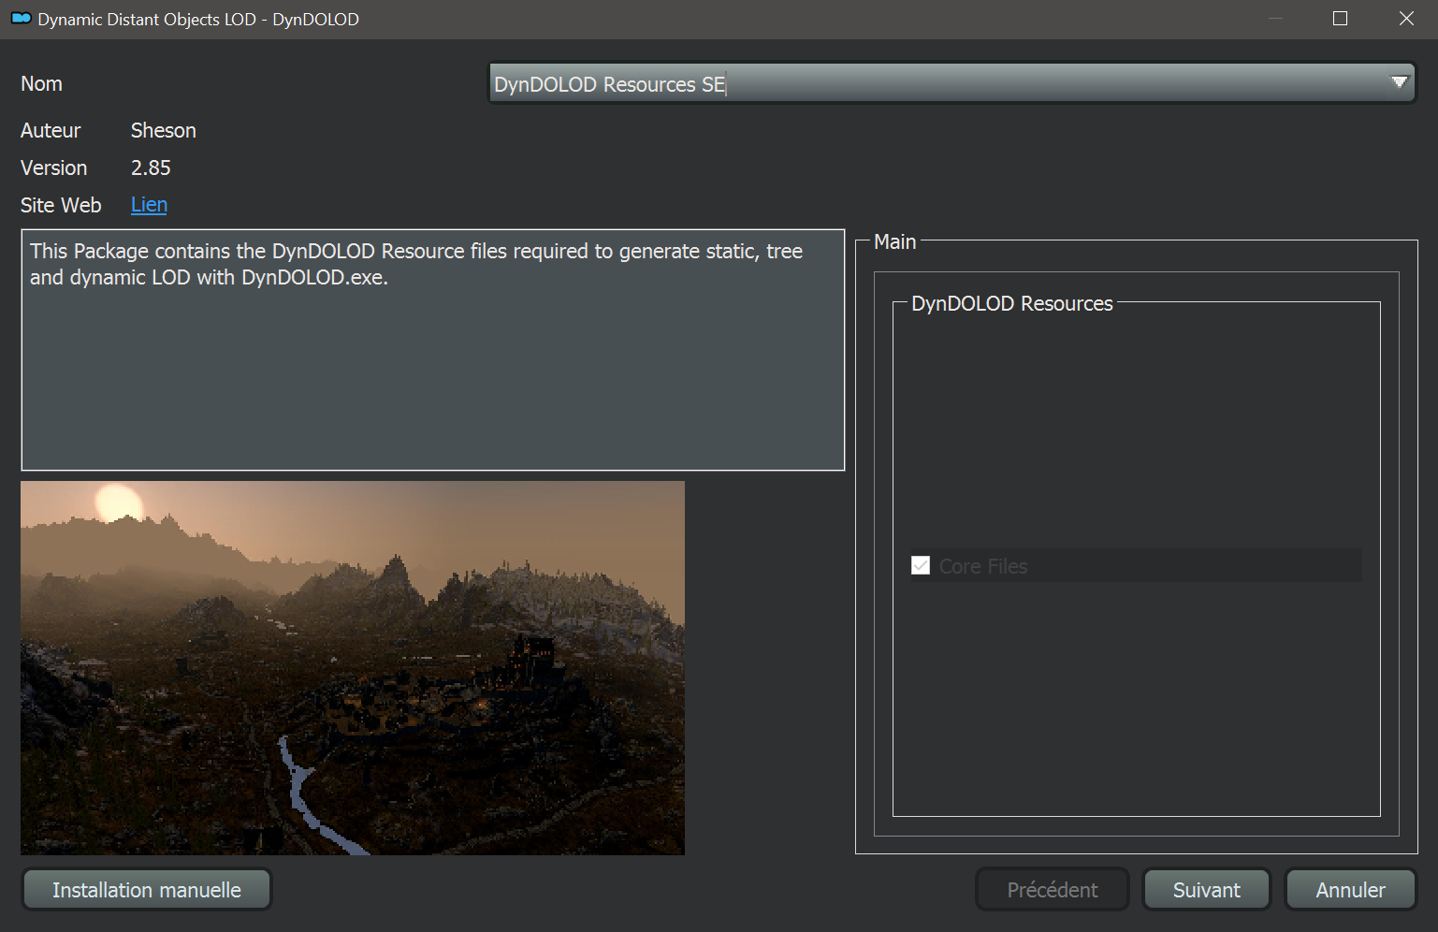Screen dimensions: 1438x932
Task: Select the author name Sheson
Action: tap(164, 131)
